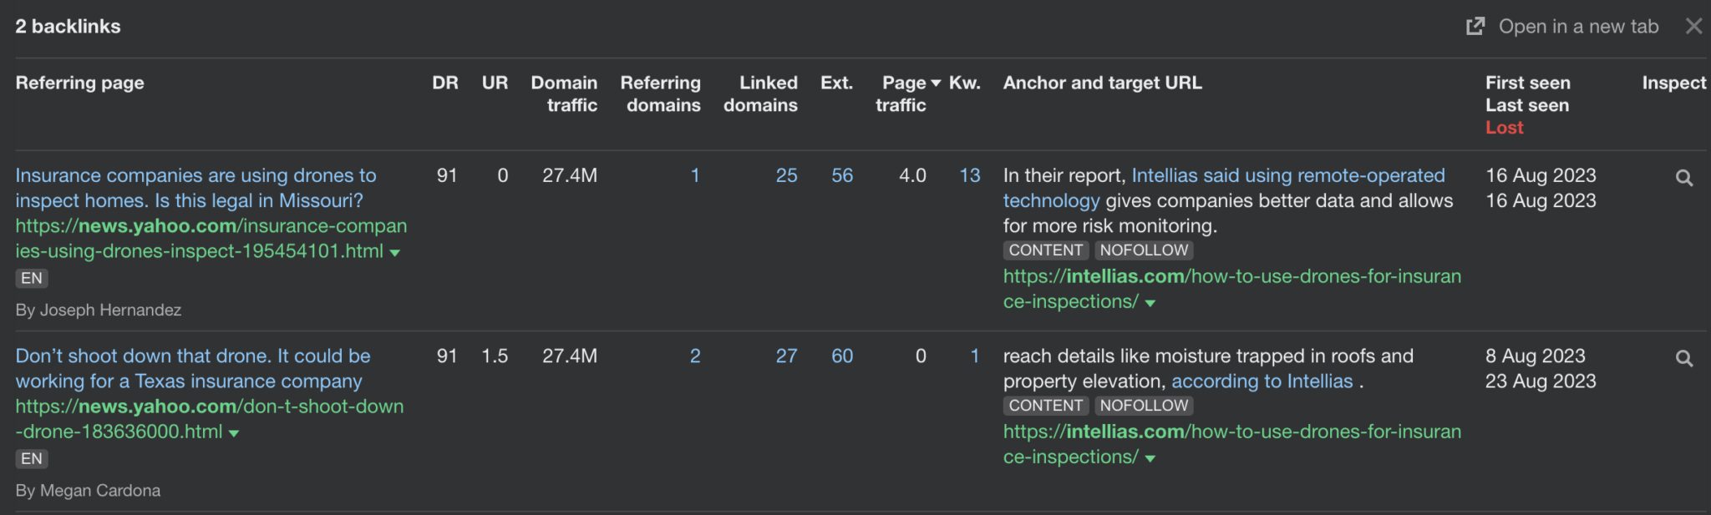Sort by Domain traffic column header
Screen dimensions: 1711x515
coord(564,93)
